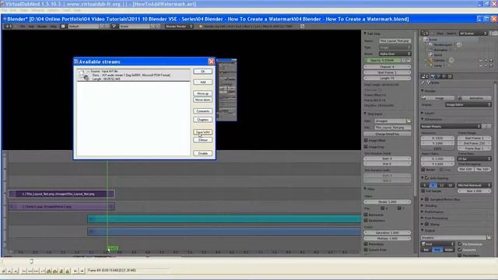Viewport: 498px width, 280px height.
Task: Click the folder icon beside render Output path
Action: [x=489, y=237]
